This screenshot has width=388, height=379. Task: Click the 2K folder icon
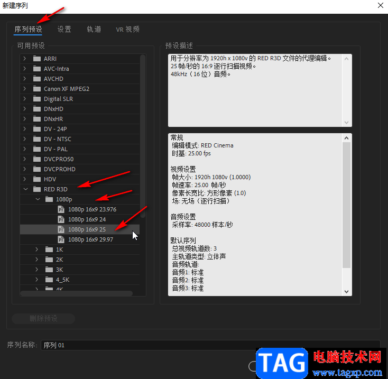tap(49, 260)
